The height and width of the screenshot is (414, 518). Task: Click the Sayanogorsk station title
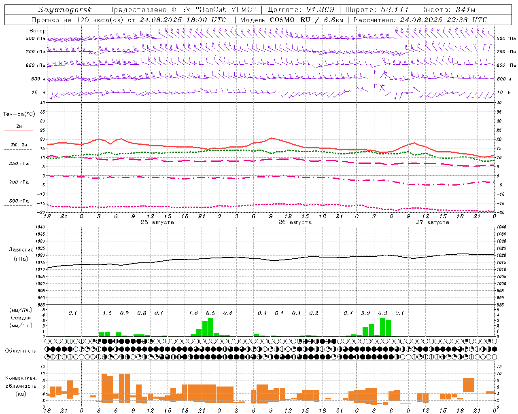click(65, 10)
